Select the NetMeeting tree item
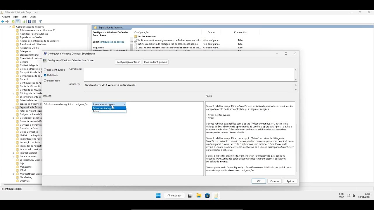 (x=26, y=177)
